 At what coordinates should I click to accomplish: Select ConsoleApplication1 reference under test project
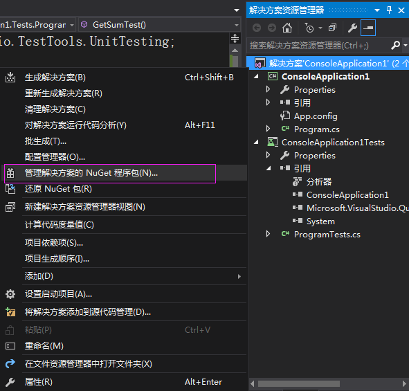[x=347, y=195]
